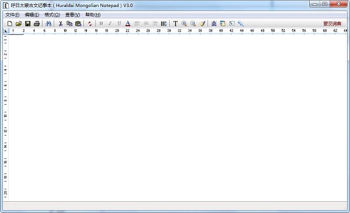Image resolution: width=350 pixels, height=213 pixels.
Task: Toggle underline formatting button
Action: tap(119, 23)
